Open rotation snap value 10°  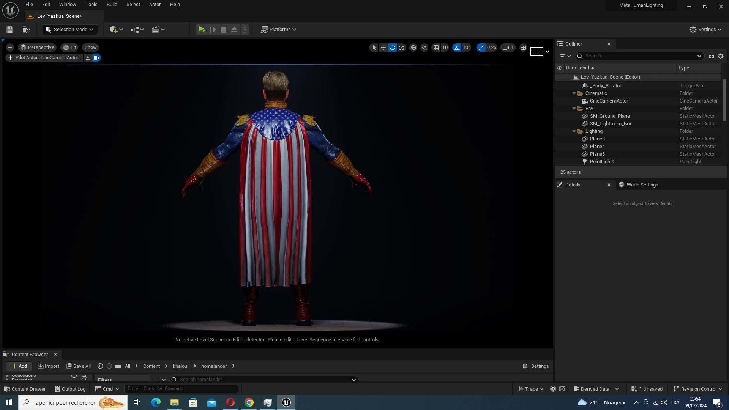466,47
